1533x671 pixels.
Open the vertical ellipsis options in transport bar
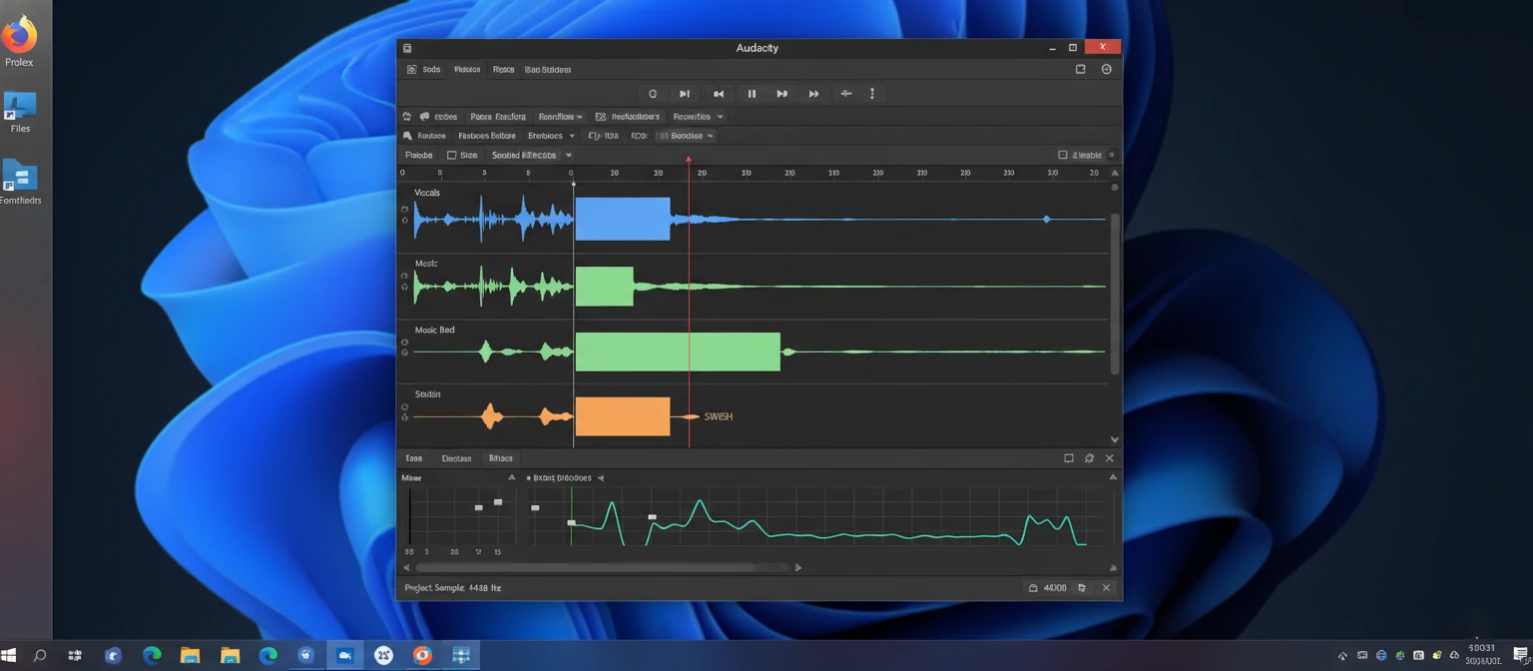pos(872,93)
